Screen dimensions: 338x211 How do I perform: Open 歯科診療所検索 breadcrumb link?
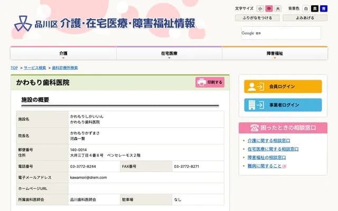pyautogui.click(x=65, y=68)
